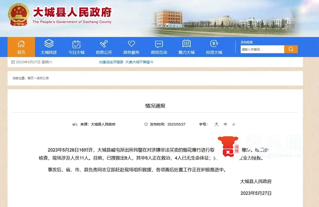This screenshot has height=207, width=319.
Task: Open the 政府公告 breadcrumb link
Action: [x=43, y=78]
